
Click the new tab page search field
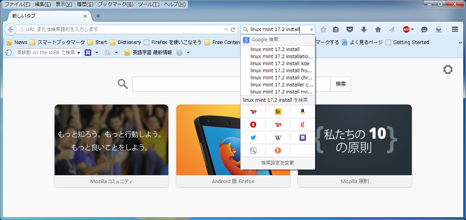[x=232, y=84]
